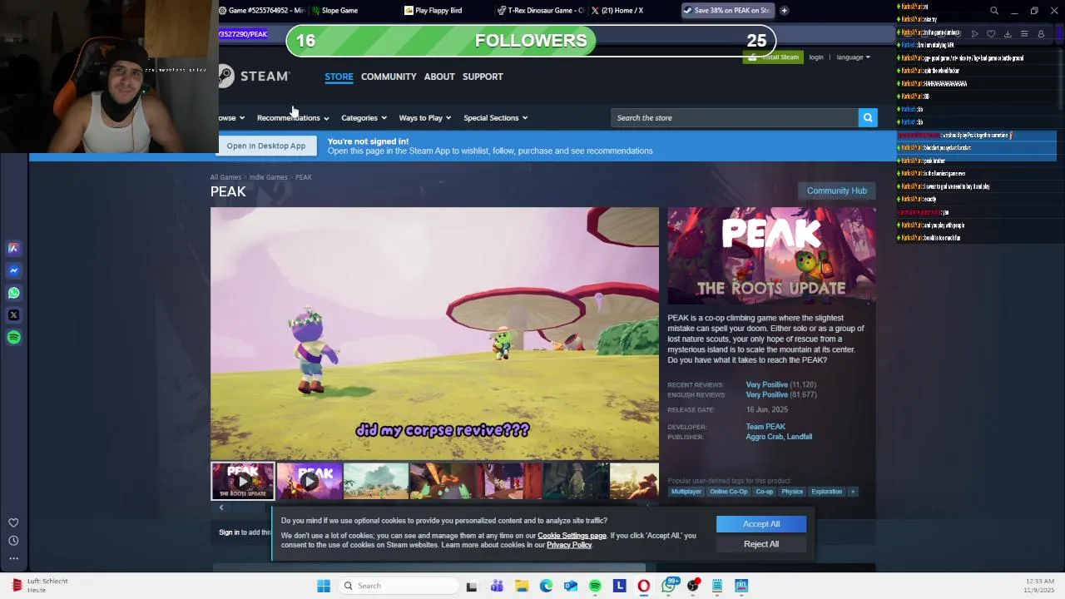The height and width of the screenshot is (599, 1065).
Task: Click the Multiplayer tag
Action: click(x=686, y=492)
